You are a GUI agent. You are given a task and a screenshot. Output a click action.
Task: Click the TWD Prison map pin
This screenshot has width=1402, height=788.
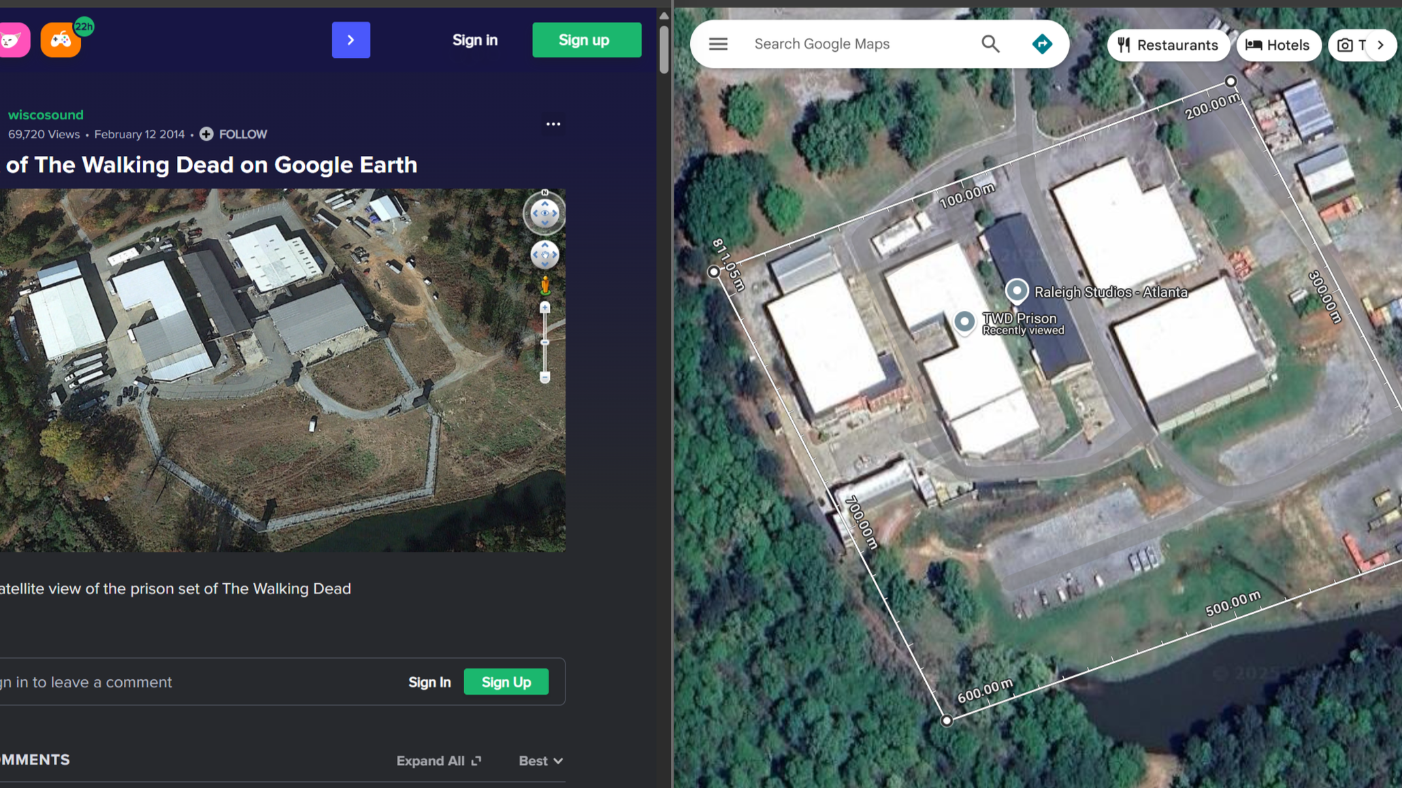coord(964,321)
